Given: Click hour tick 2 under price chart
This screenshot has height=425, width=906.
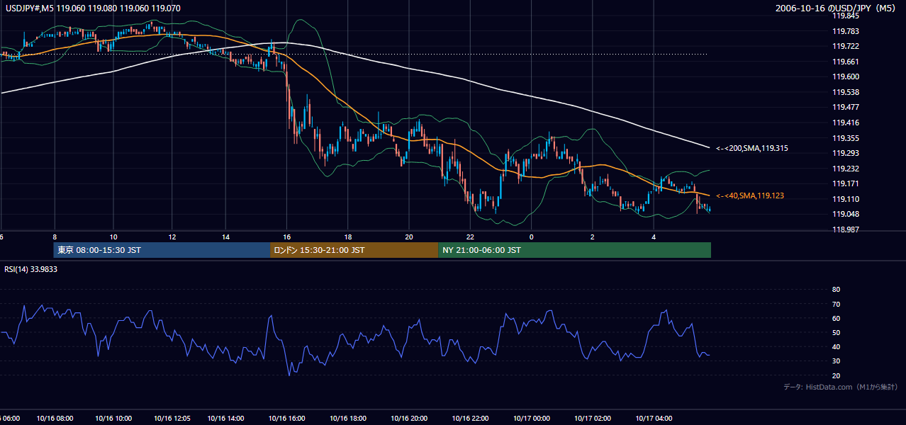Looking at the screenshot, I should (x=592, y=237).
